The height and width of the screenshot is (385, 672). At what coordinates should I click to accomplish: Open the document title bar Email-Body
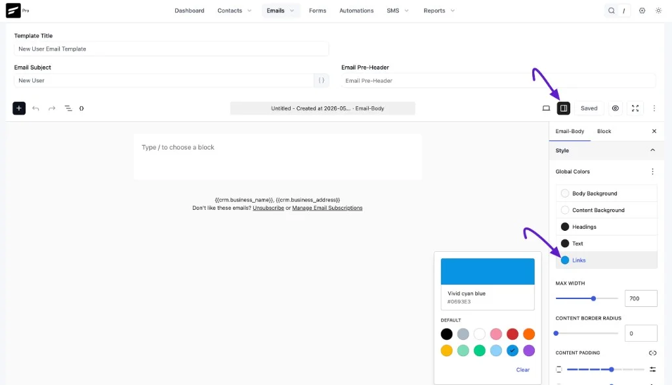(323, 108)
